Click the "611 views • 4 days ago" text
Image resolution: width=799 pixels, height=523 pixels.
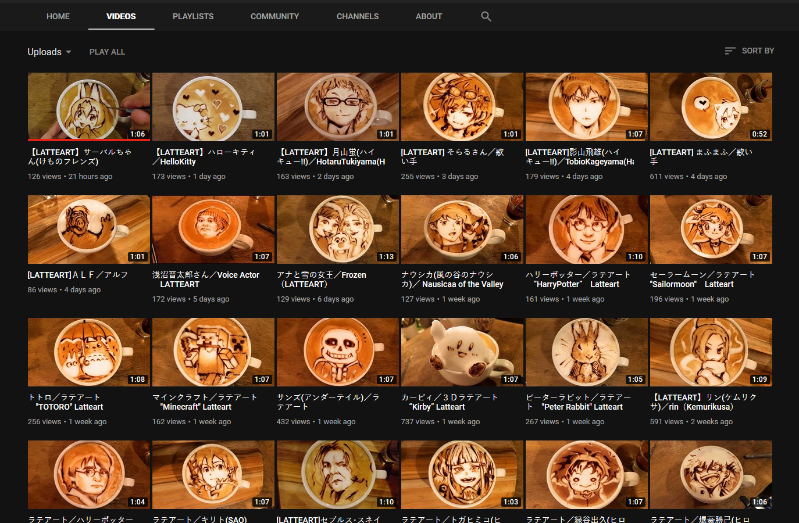click(689, 176)
